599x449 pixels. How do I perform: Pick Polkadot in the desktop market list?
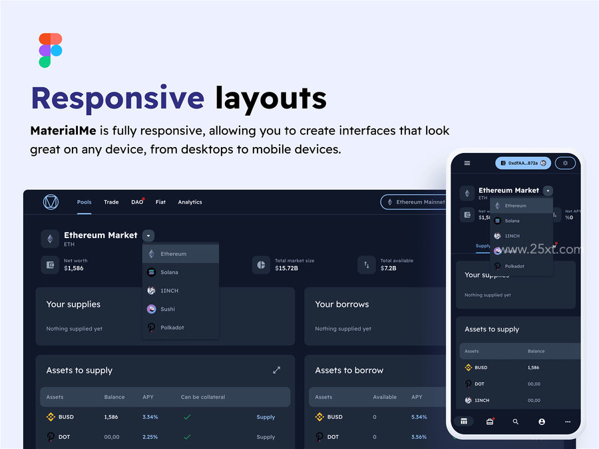(180, 327)
